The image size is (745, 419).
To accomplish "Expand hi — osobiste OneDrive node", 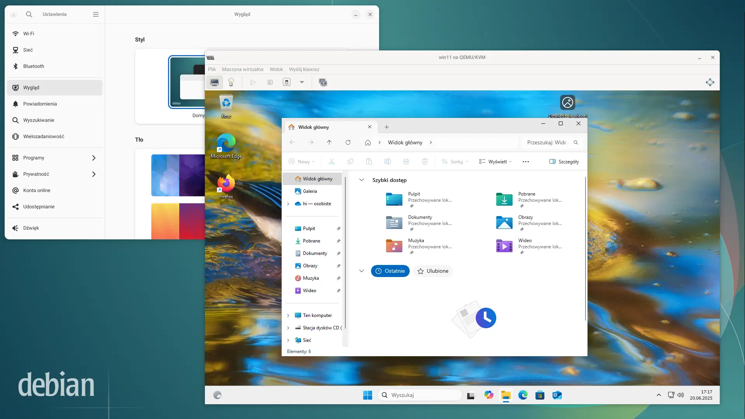I will click(288, 204).
